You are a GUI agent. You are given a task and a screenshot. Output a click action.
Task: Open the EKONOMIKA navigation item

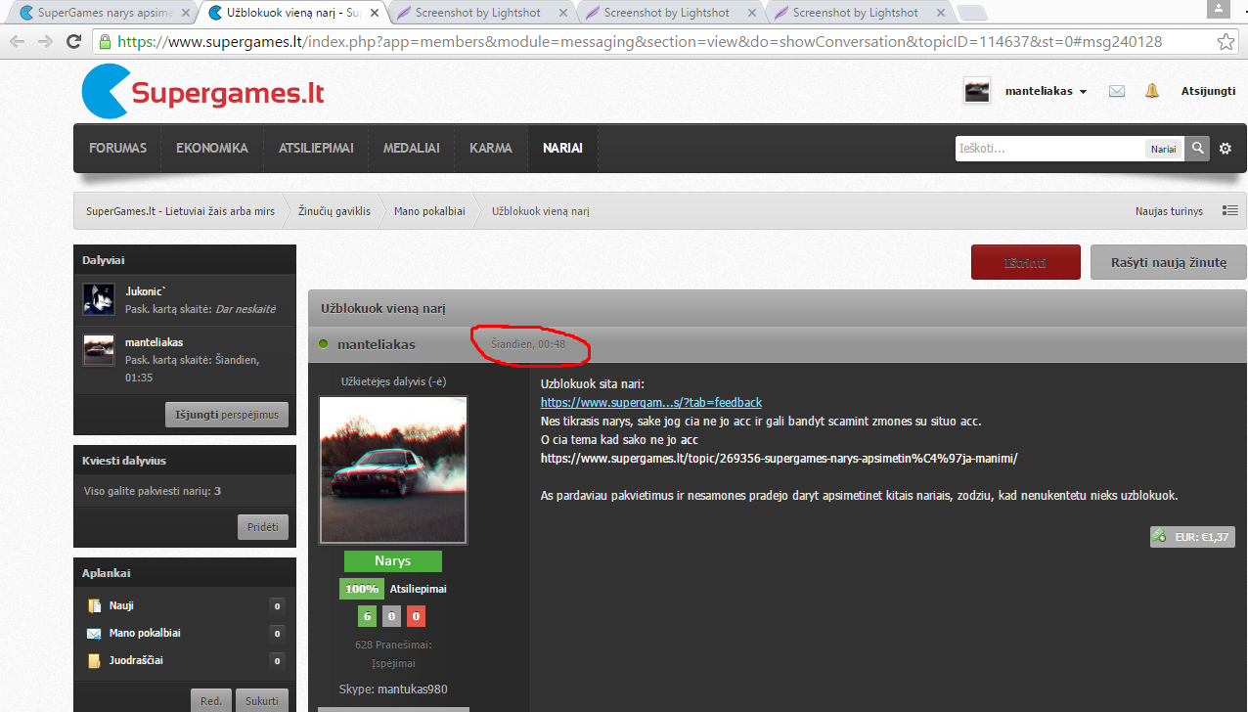click(x=212, y=149)
